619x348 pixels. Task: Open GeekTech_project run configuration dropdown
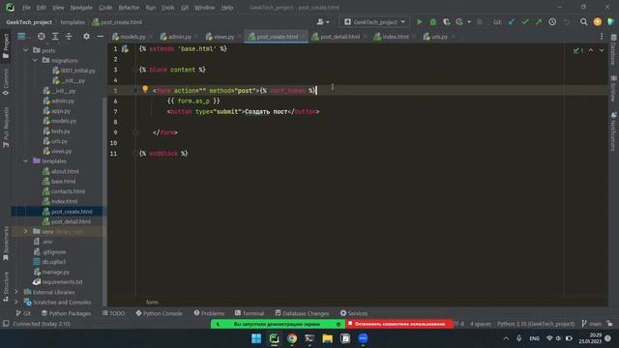click(374, 22)
